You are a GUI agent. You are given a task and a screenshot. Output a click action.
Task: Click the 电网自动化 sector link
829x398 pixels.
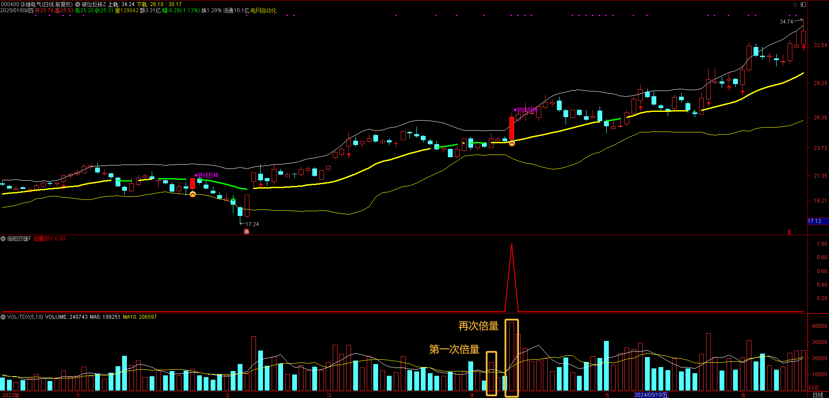pos(263,10)
